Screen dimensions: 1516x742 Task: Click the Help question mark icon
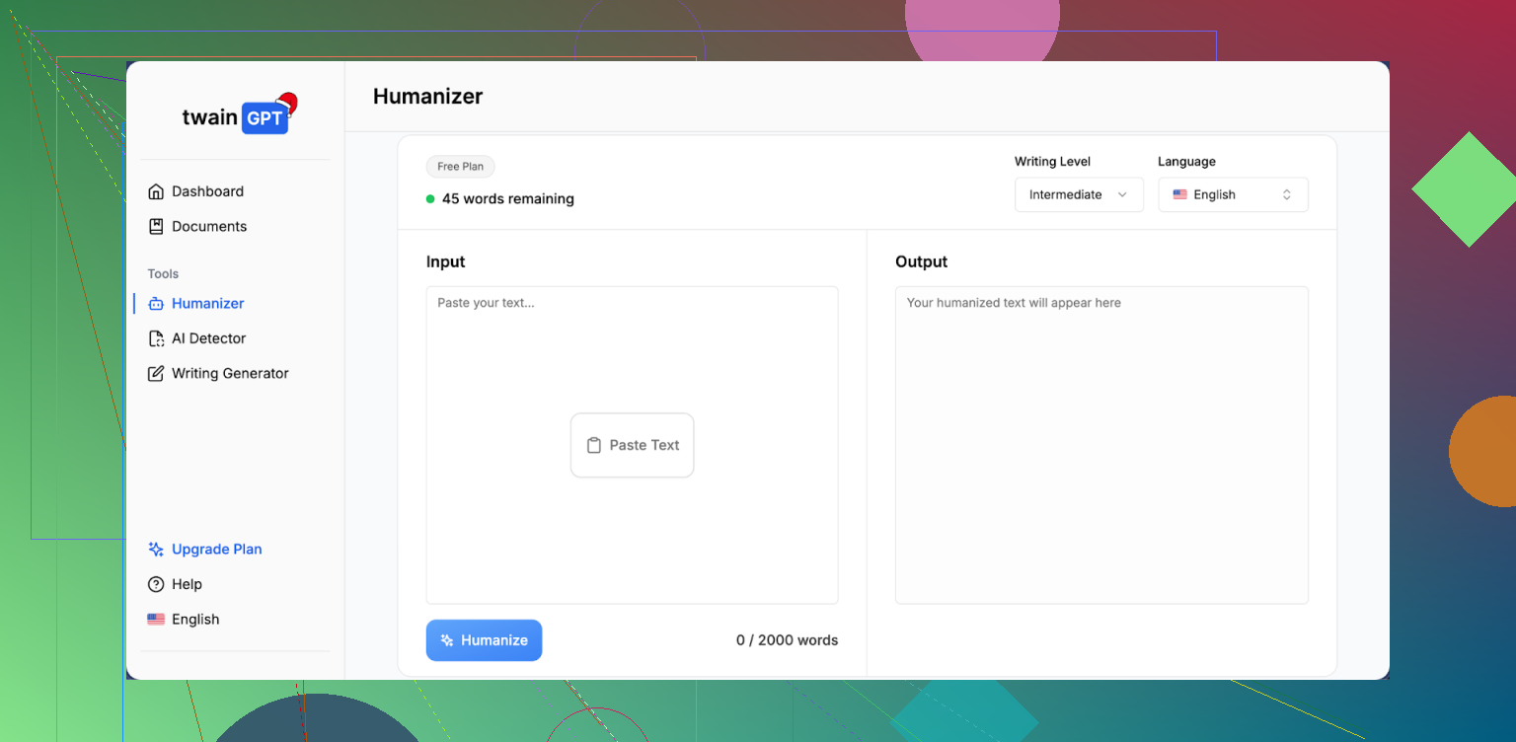156,584
